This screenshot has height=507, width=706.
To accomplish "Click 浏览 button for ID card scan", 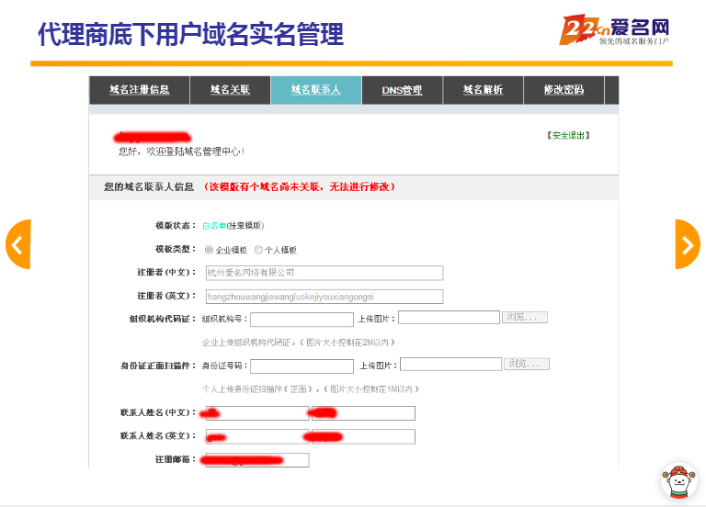I will click(x=527, y=364).
